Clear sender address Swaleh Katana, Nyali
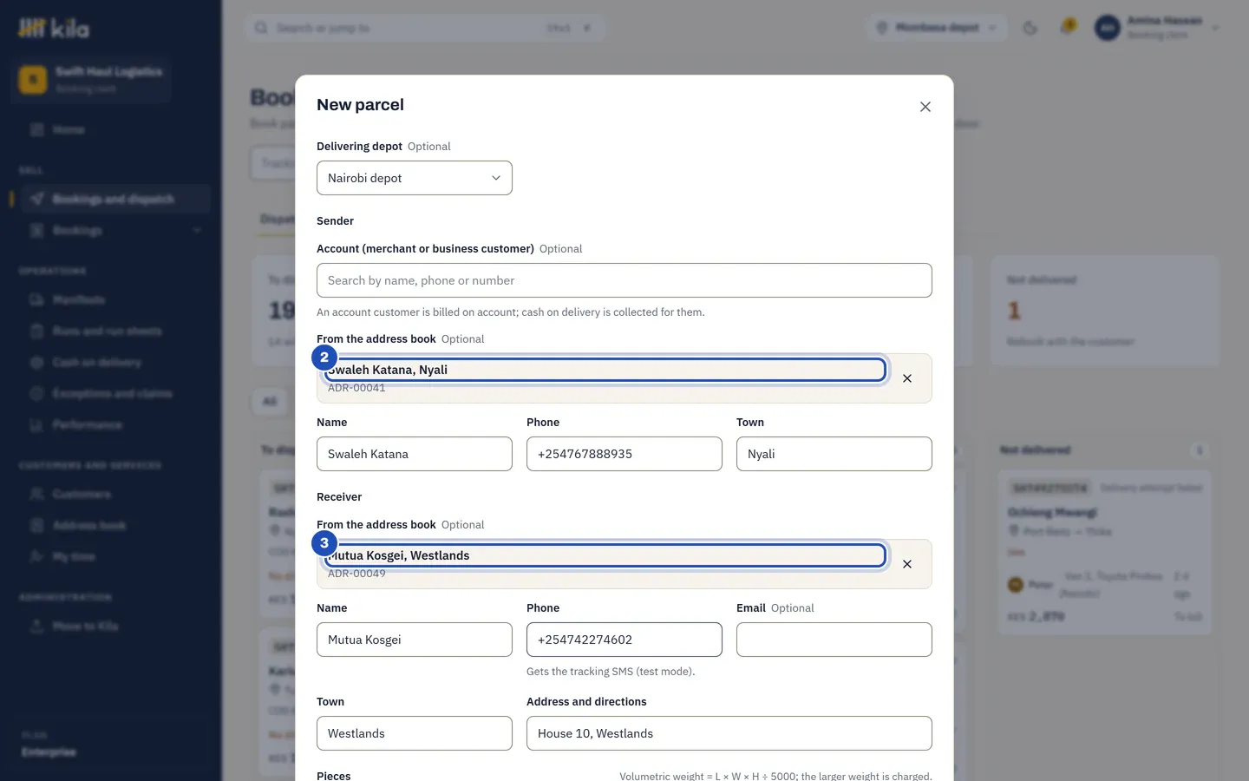The height and width of the screenshot is (781, 1249). pos(907,378)
